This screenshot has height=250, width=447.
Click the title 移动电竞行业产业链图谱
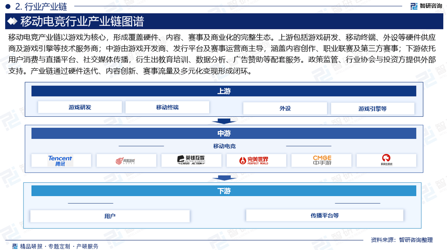[82, 22]
